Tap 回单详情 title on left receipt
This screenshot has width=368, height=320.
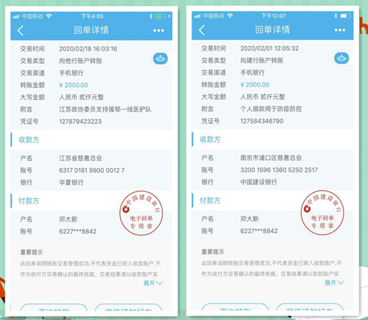pyautogui.click(x=91, y=30)
